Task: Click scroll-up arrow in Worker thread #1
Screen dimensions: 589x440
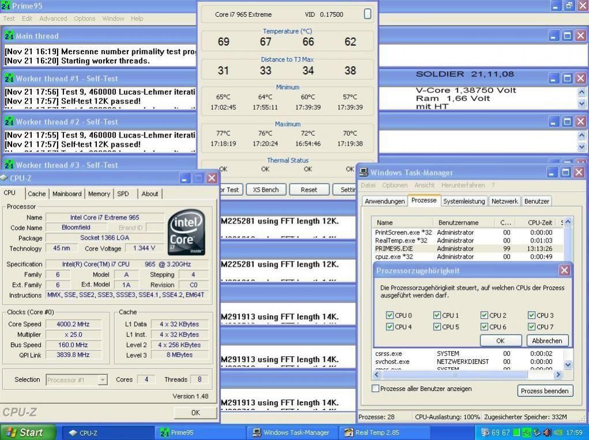Action: click(x=582, y=92)
